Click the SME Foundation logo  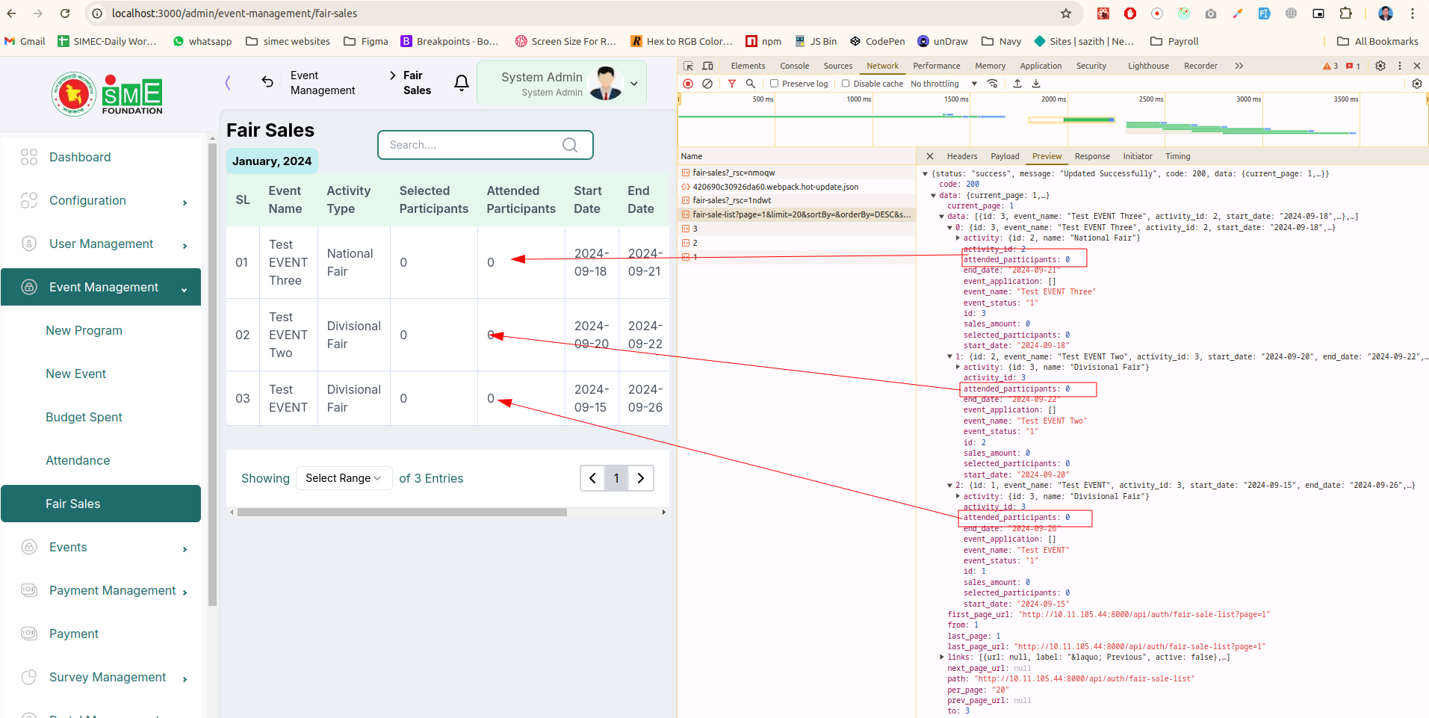[x=107, y=94]
